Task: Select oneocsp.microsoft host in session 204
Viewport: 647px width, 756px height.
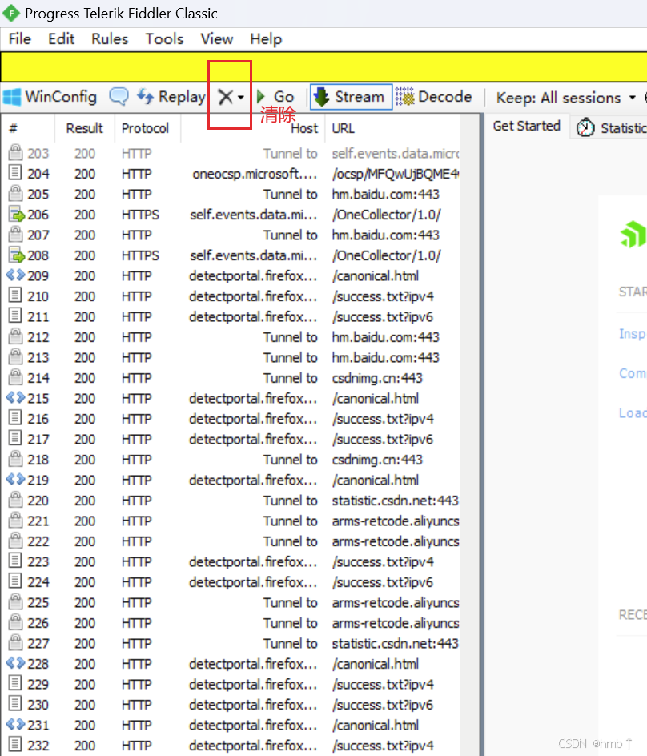Action: tap(255, 174)
